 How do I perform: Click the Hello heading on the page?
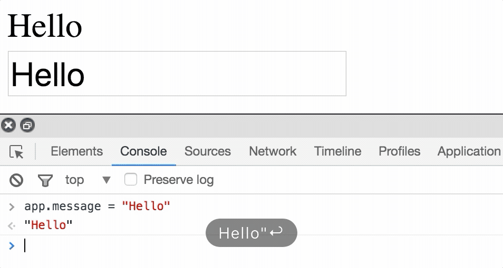[45, 25]
